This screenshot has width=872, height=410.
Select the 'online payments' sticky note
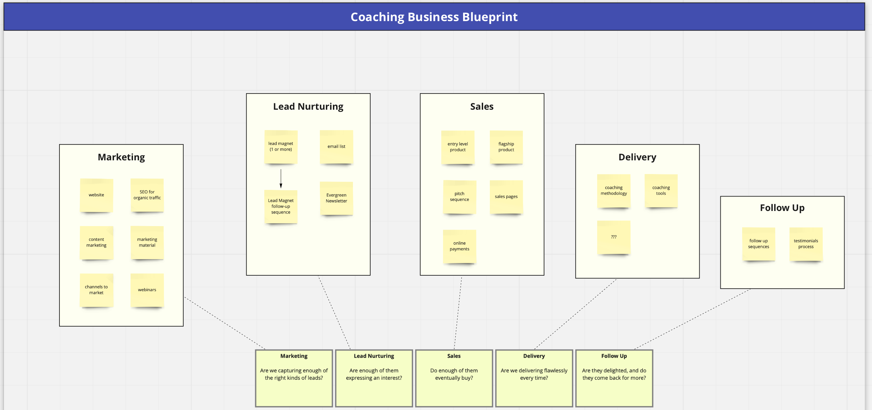pyautogui.click(x=460, y=246)
